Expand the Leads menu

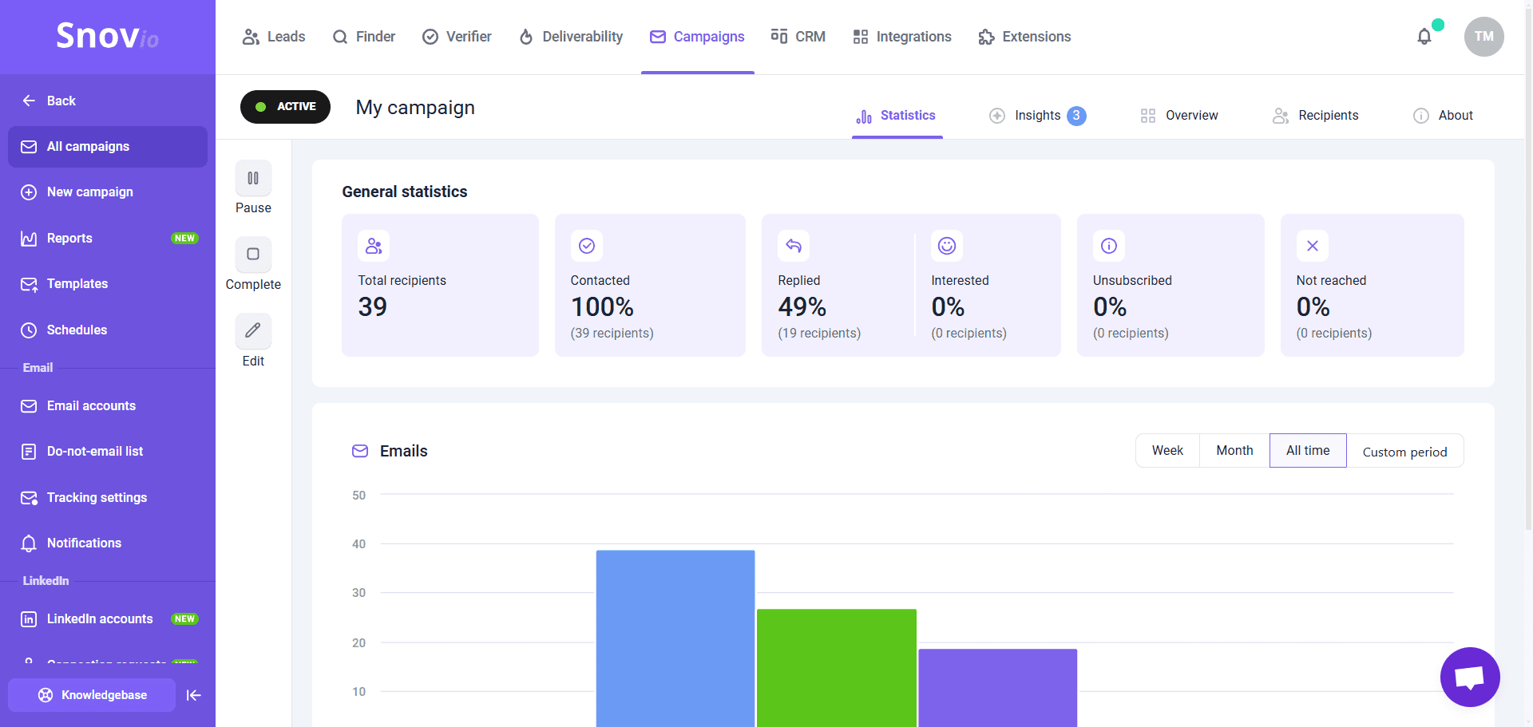coord(274,37)
